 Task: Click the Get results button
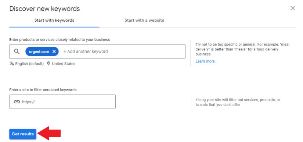[x=23, y=134]
